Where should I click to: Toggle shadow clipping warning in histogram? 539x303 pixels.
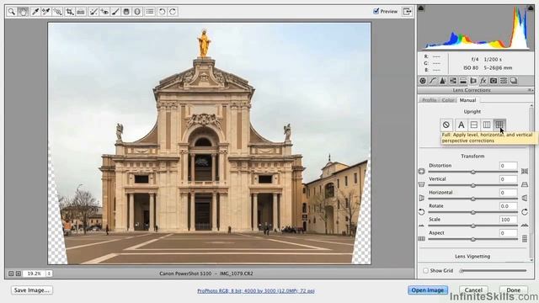tap(421, 8)
